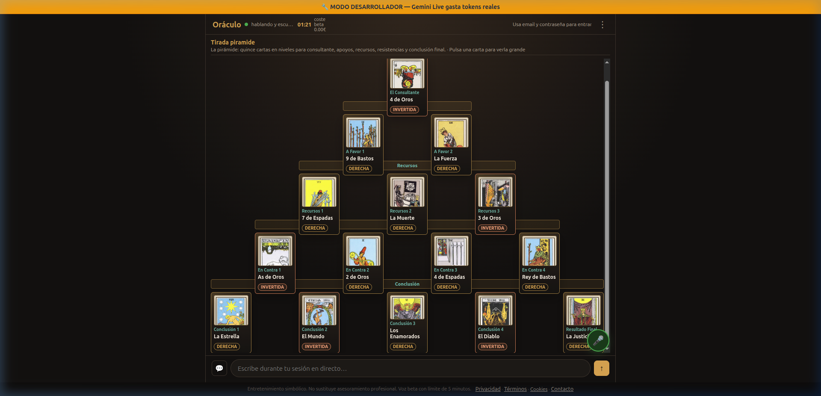Send message with orange arrow button
Viewport: 821px width, 396px height.
602,368
